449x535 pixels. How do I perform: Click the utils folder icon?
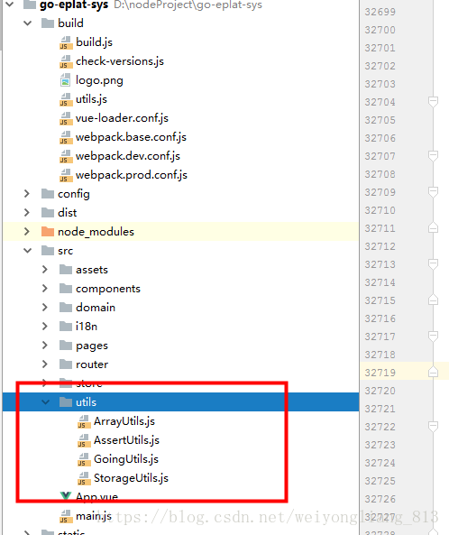click(x=66, y=402)
